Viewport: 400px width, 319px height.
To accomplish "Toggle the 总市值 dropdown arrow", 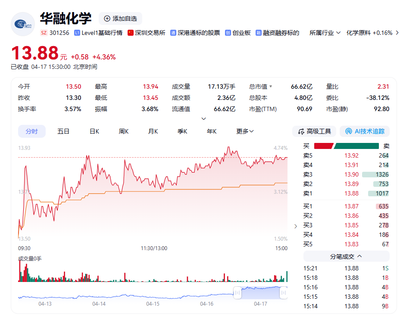I will 271,87.
